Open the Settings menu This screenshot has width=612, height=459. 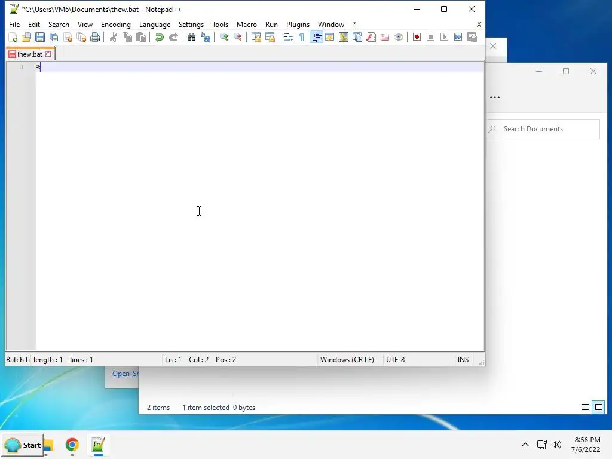tap(191, 24)
